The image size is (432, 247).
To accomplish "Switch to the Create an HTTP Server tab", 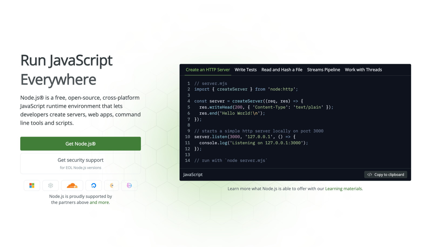I will point(208,70).
